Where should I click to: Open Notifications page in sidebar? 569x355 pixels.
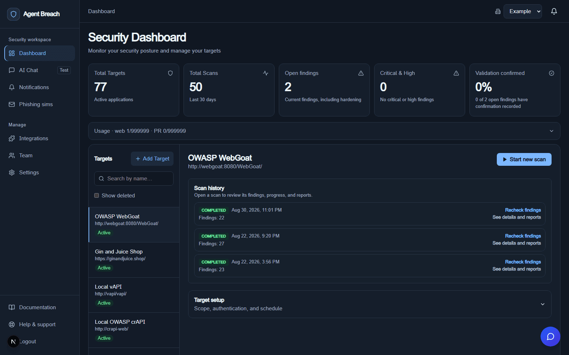click(39, 87)
